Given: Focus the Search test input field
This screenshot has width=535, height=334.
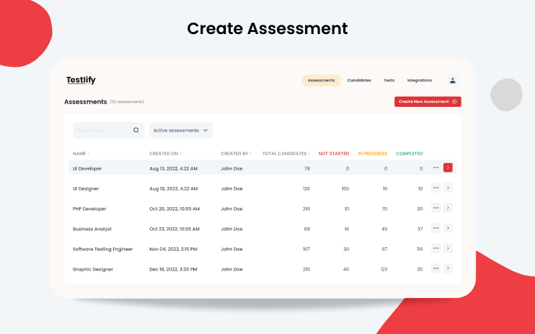Looking at the screenshot, I should point(108,130).
